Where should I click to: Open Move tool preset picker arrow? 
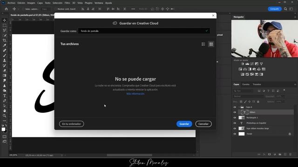[x=19, y=9]
